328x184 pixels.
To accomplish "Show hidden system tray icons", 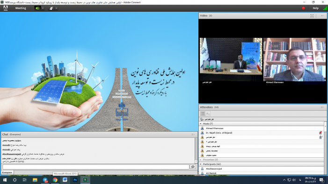I will pyautogui.click(x=284, y=180).
